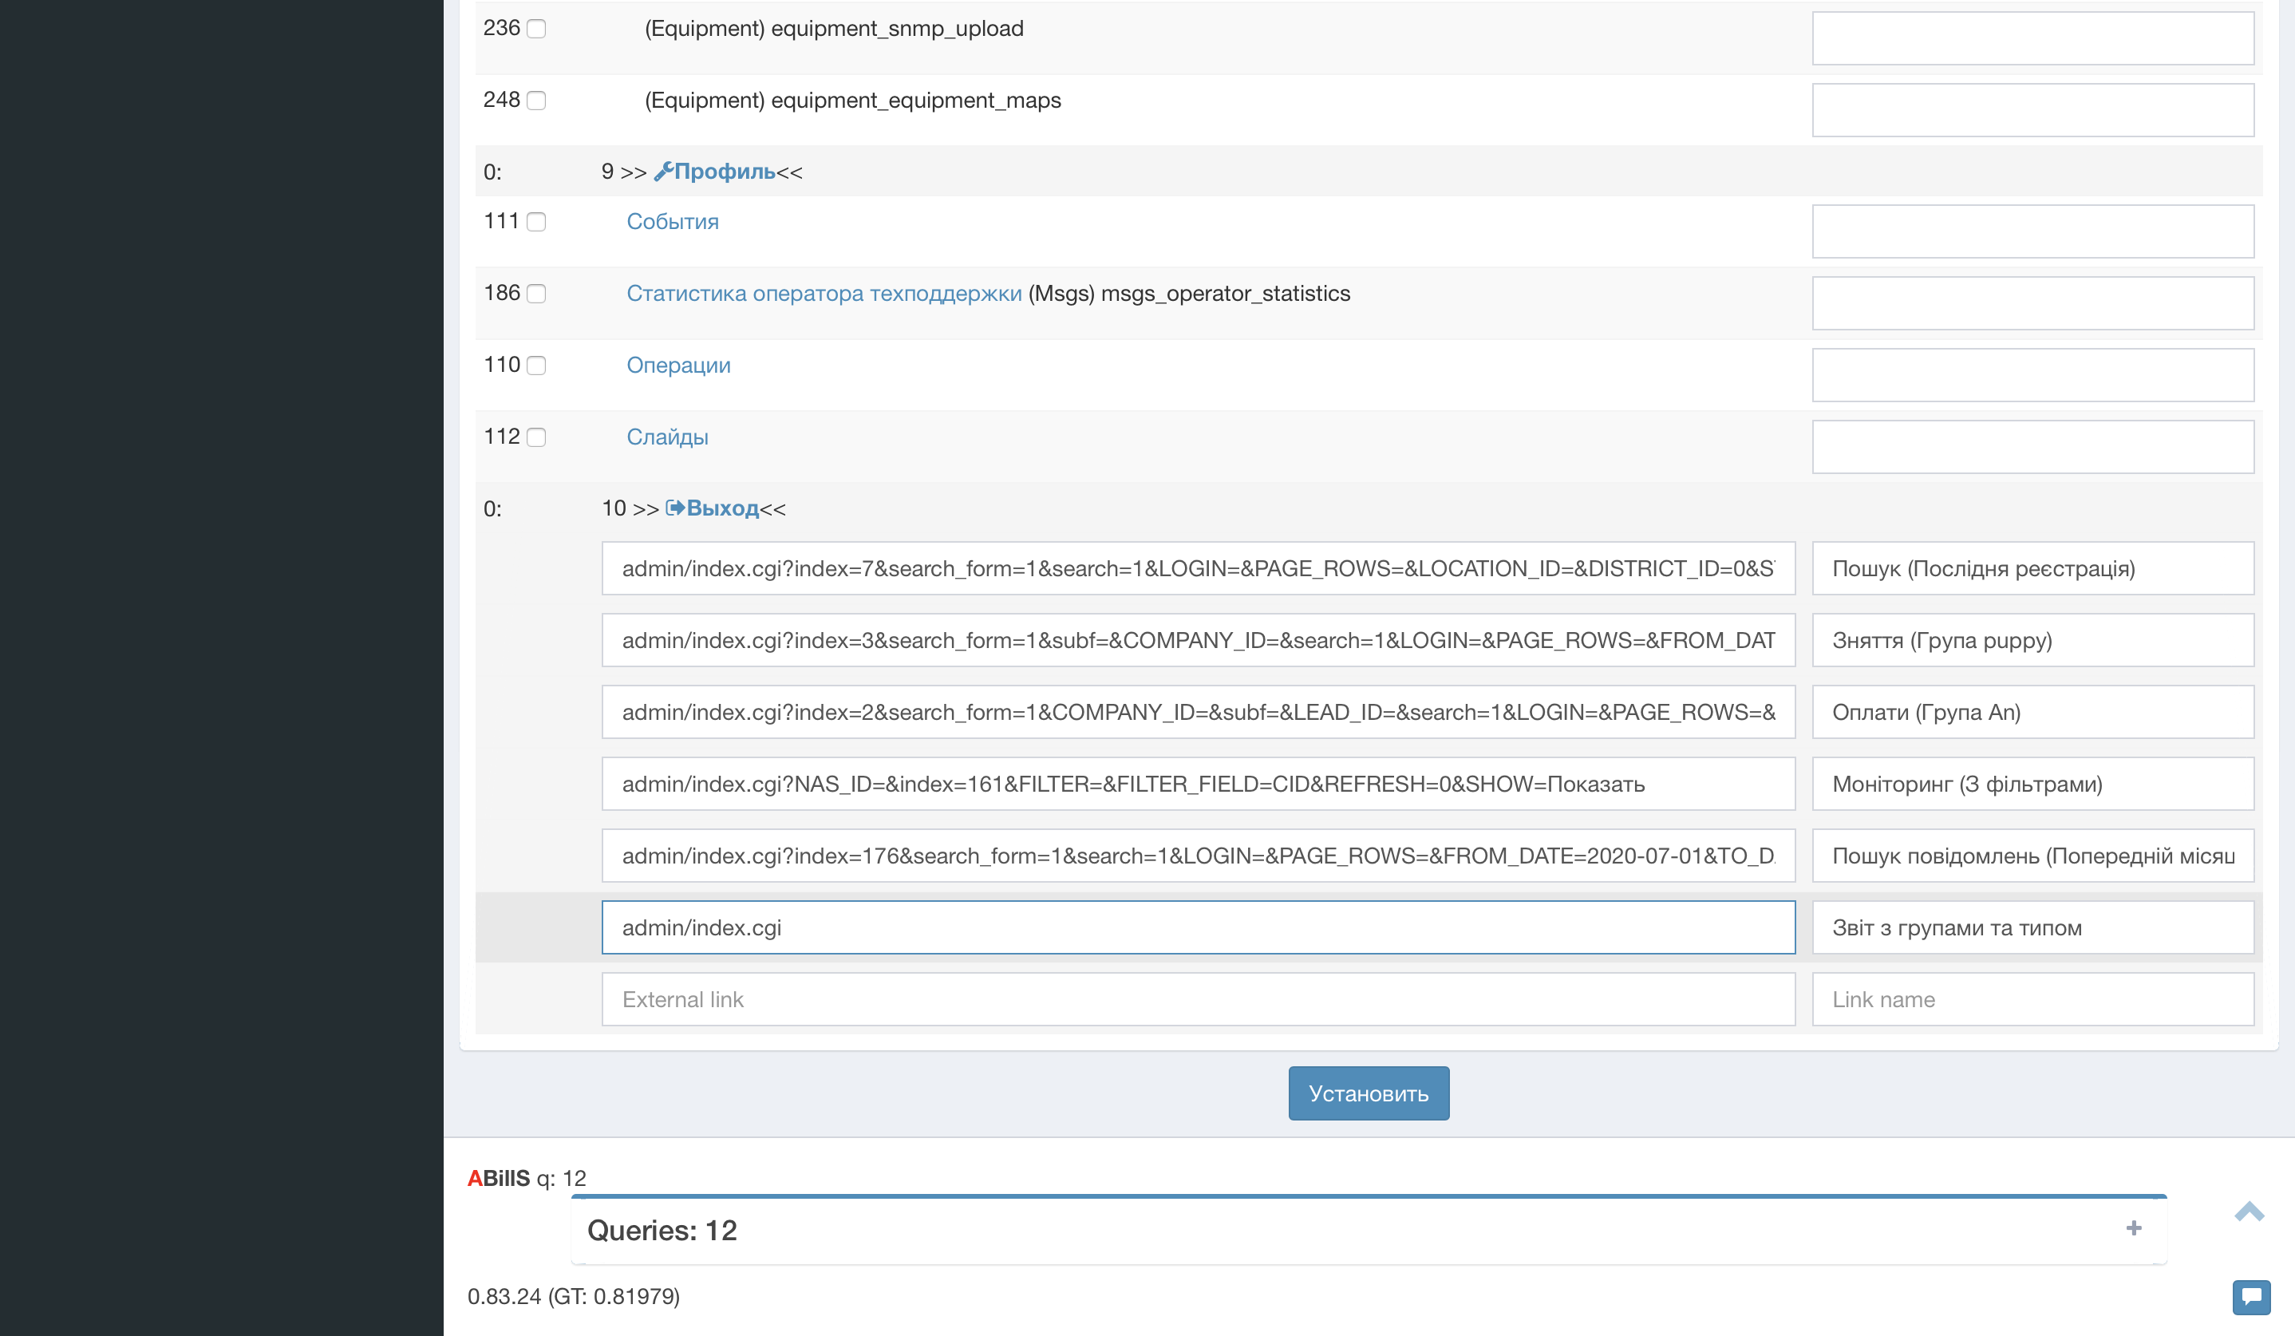Click name field containing Моніторинг (З фільтрами)
2295x1336 pixels.
2032,784
